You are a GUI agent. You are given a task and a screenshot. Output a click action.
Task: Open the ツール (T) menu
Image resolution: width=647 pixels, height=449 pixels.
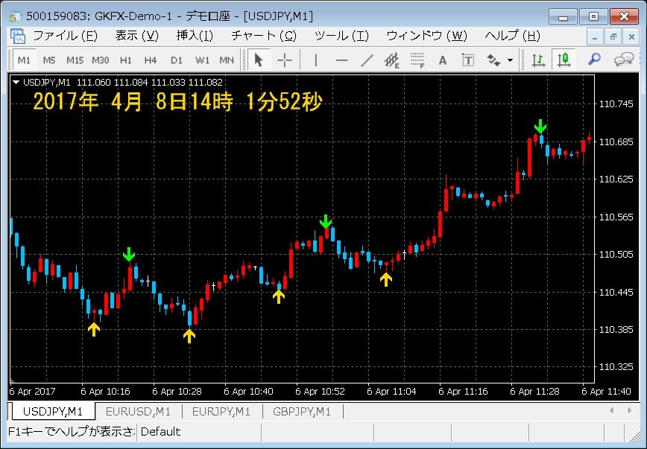pyautogui.click(x=341, y=36)
